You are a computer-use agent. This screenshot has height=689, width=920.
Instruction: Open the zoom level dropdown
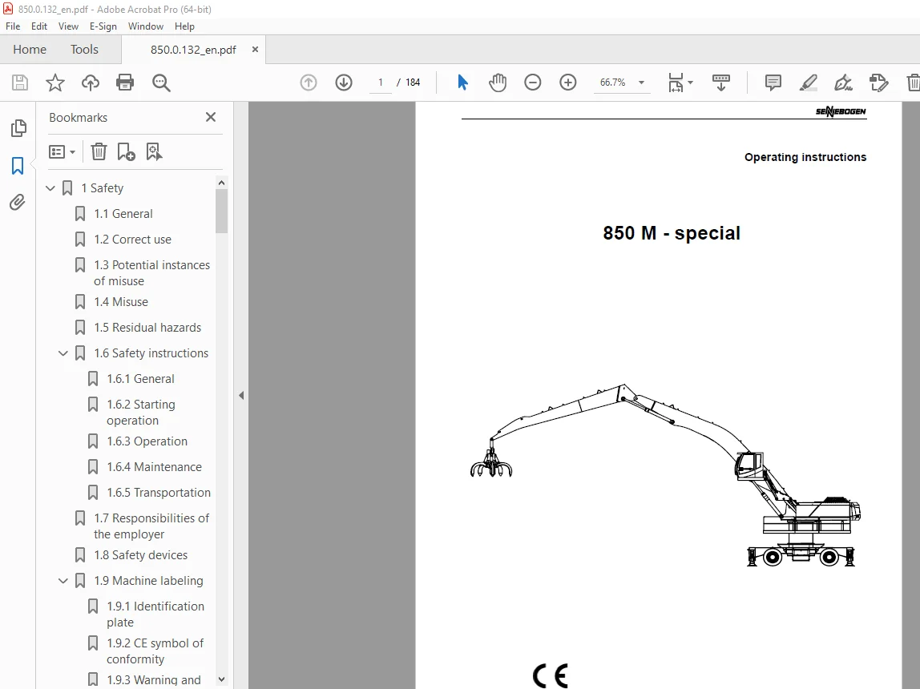[641, 83]
